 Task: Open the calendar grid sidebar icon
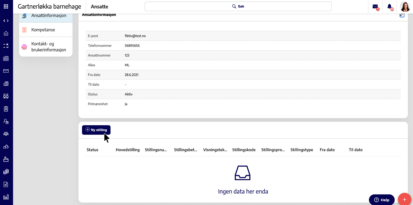coord(6,58)
